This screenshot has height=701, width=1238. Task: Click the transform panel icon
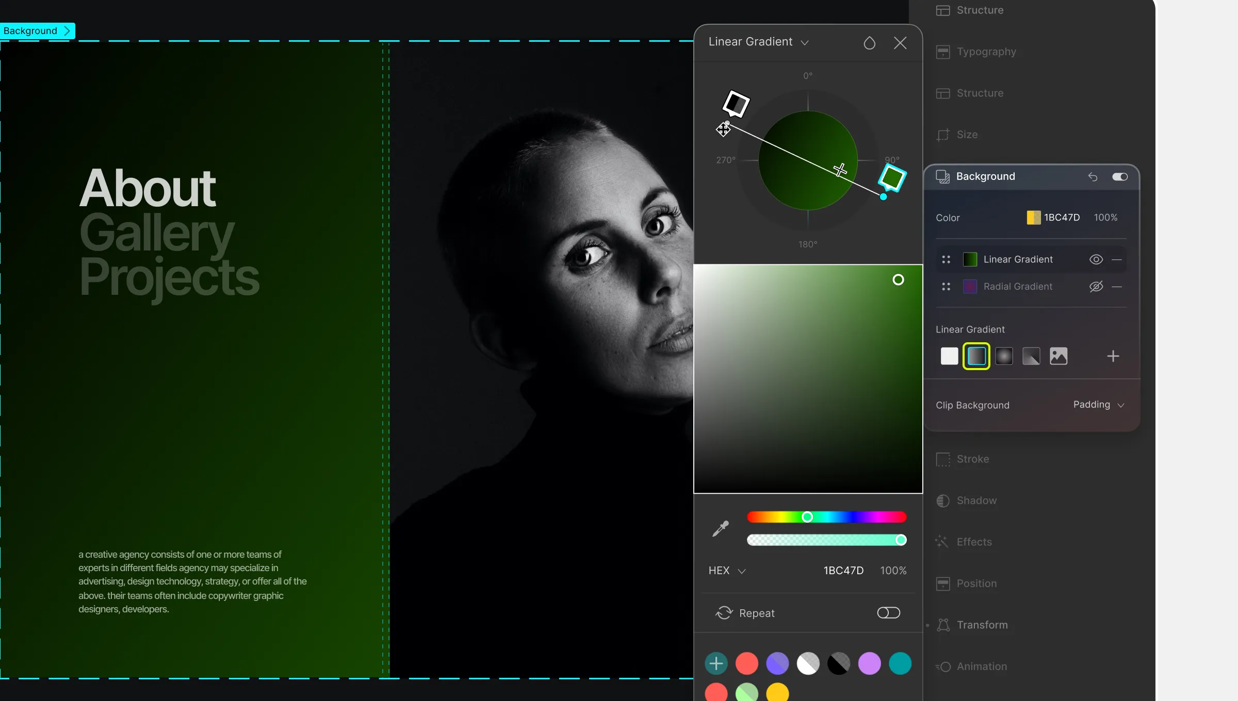pyautogui.click(x=942, y=625)
